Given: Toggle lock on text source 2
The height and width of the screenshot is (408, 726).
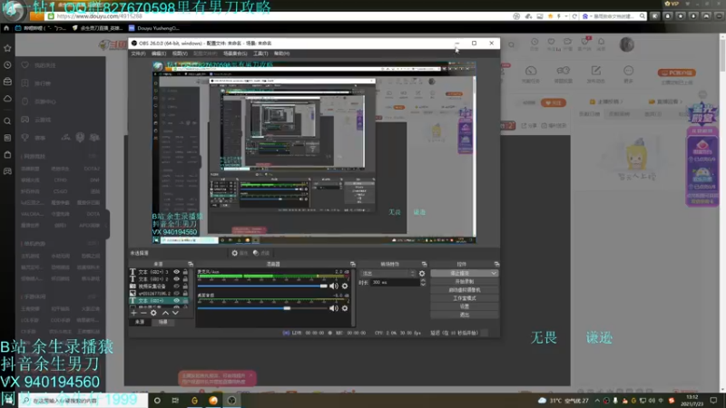Looking at the screenshot, I should (x=185, y=279).
